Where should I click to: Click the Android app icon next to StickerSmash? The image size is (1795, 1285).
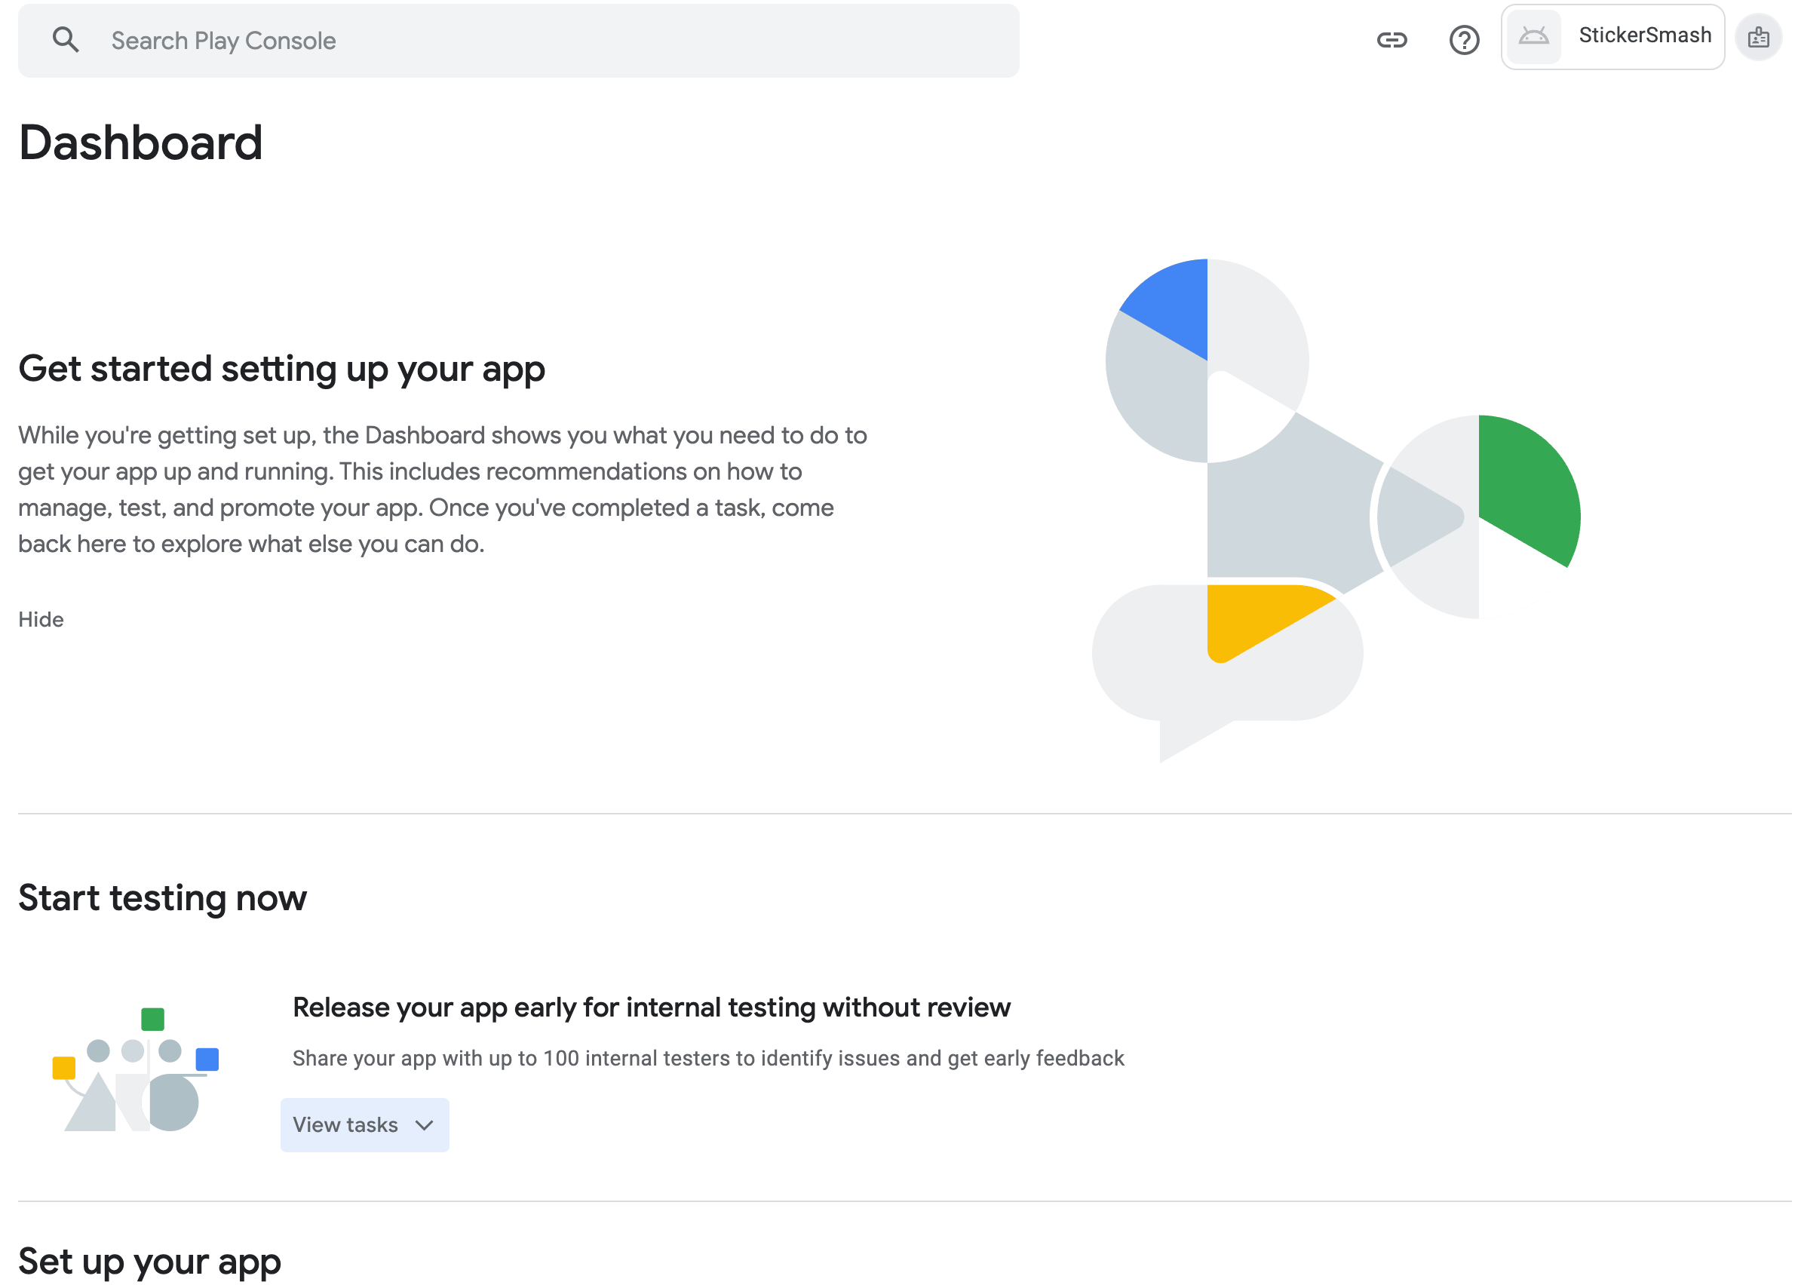pyautogui.click(x=1533, y=35)
